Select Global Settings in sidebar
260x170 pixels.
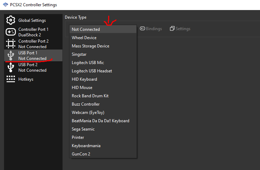33,20
